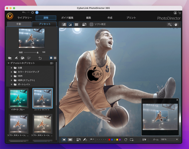Click the dimmed cloud share presets icon

pos(29,58)
